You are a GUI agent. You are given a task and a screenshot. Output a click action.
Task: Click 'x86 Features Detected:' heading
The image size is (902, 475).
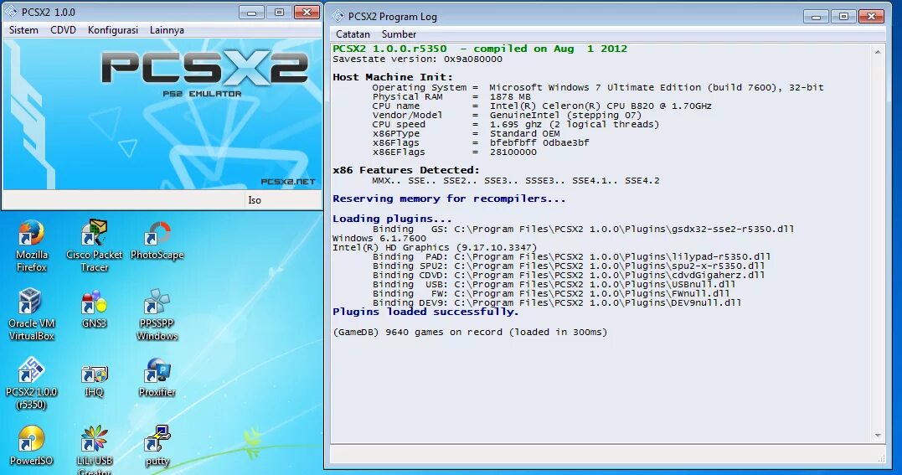click(x=406, y=170)
